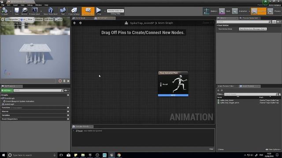Open the File menu

click(x=3, y=5)
